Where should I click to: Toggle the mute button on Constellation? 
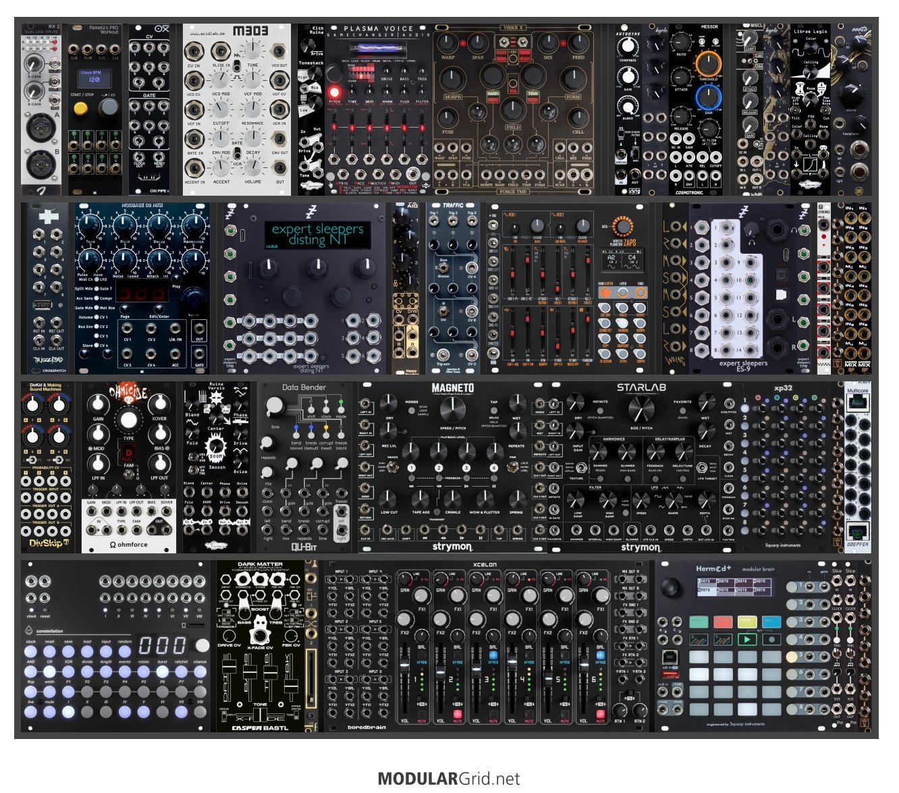[x=50, y=711]
